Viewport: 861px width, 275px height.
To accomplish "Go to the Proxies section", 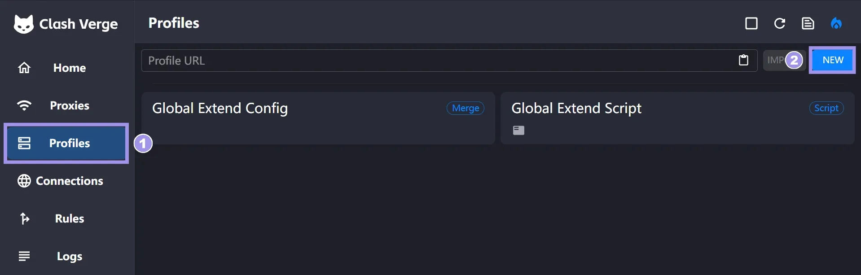I will click(x=66, y=105).
